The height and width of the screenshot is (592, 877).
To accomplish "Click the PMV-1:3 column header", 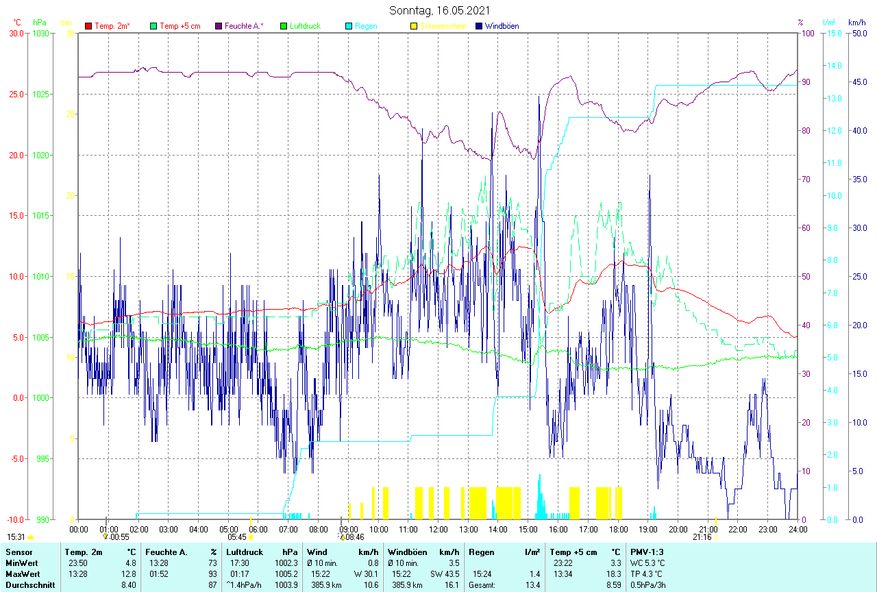I will tap(647, 552).
